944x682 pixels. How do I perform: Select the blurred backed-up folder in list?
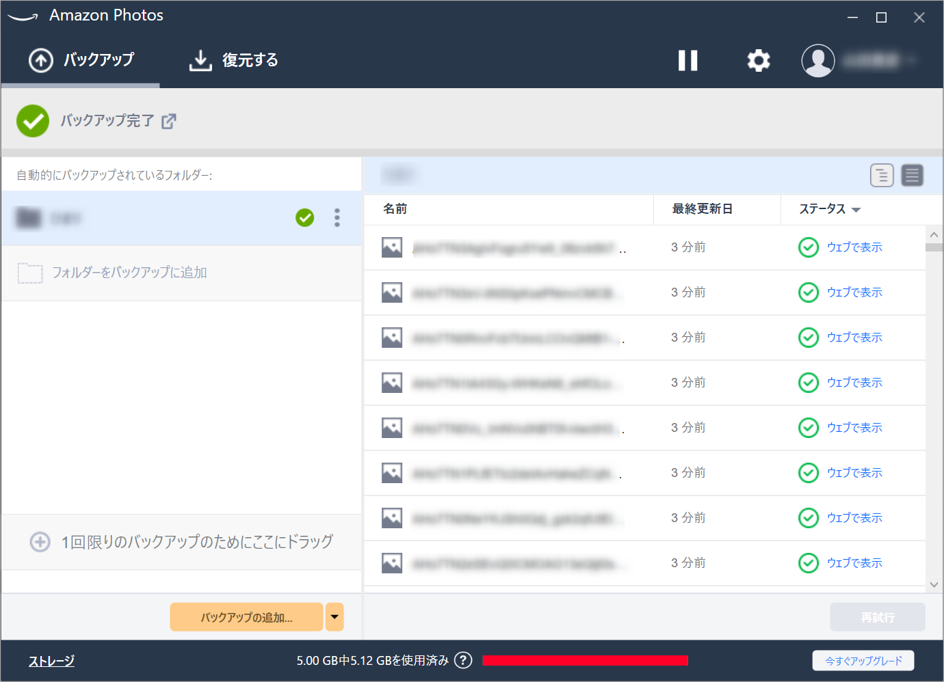coord(181,218)
